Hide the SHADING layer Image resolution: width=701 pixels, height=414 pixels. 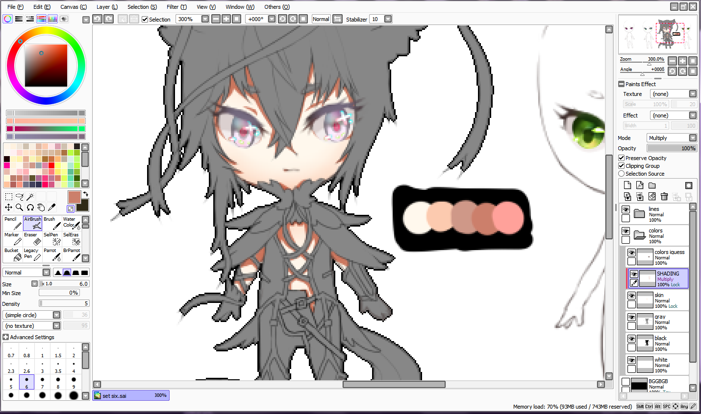pyautogui.click(x=634, y=274)
